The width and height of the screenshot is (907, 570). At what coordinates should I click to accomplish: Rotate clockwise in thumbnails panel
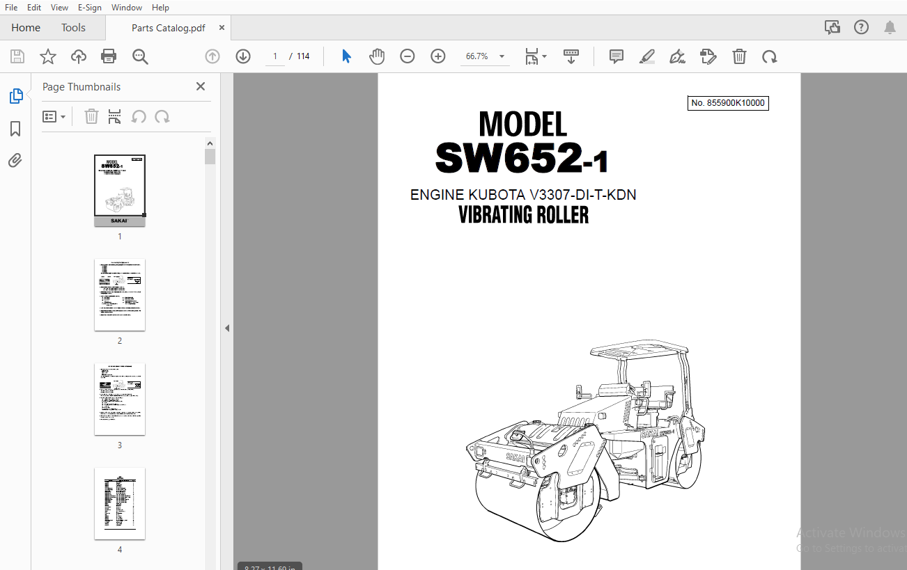pos(162,117)
